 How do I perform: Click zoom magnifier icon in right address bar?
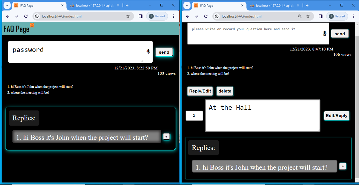click(x=300, y=16)
